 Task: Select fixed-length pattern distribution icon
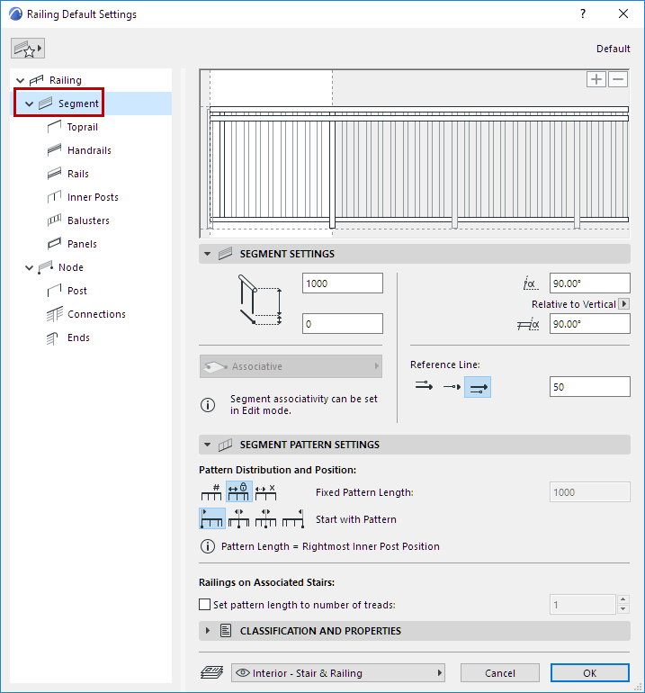pyautogui.click(x=239, y=492)
